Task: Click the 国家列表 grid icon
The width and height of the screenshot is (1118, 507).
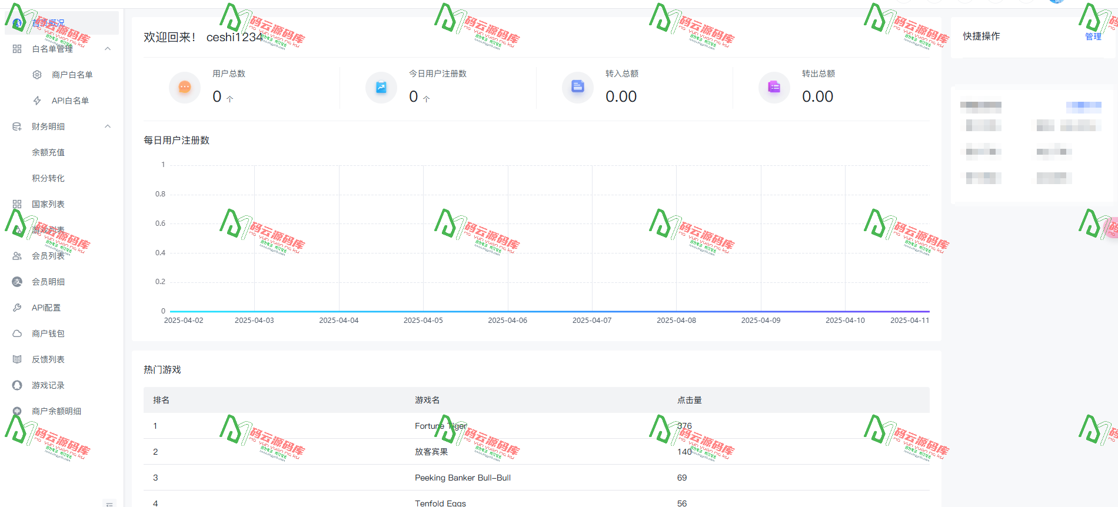Action: (x=17, y=204)
